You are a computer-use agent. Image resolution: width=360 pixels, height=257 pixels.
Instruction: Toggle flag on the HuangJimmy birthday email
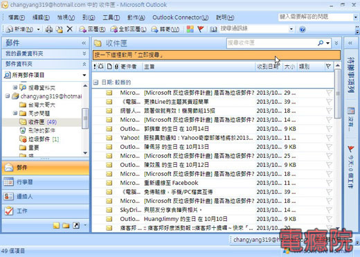329,219
